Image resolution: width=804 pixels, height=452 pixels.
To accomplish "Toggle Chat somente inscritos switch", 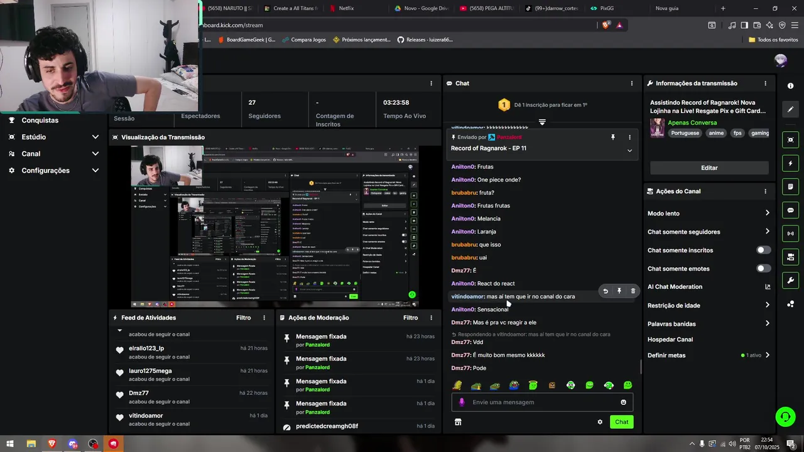I will (x=763, y=250).
